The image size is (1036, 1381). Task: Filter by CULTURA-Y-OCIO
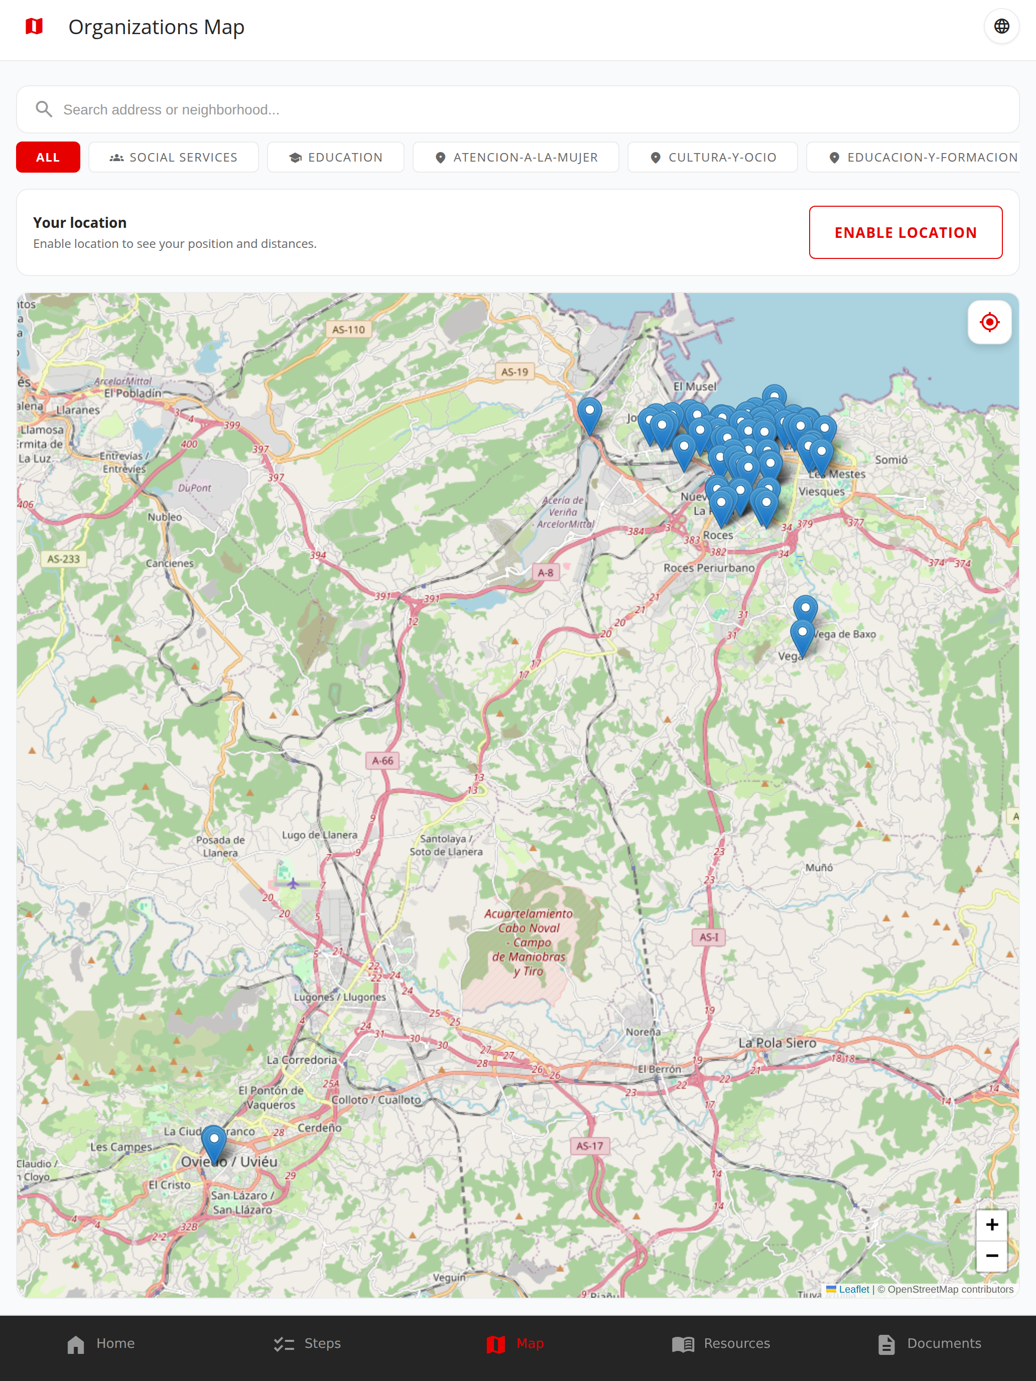(713, 158)
